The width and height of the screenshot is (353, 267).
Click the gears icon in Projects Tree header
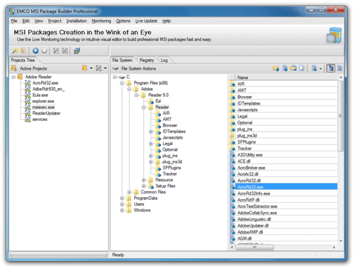click(99, 68)
